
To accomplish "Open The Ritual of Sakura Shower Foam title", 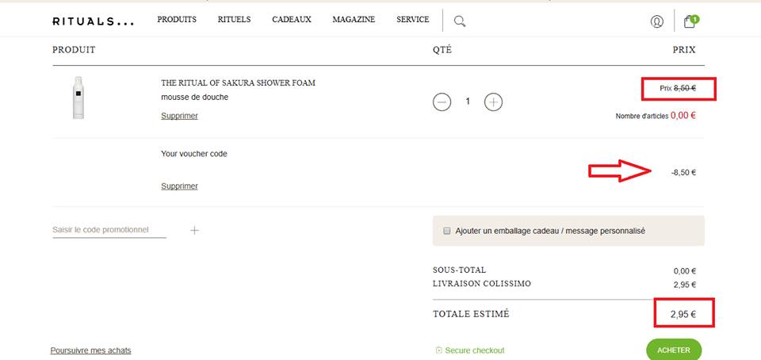I will [x=239, y=82].
